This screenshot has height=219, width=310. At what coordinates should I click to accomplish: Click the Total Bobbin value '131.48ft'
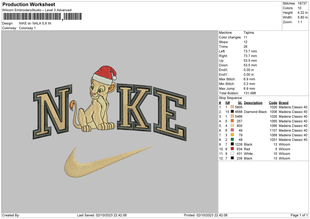tap(250, 93)
